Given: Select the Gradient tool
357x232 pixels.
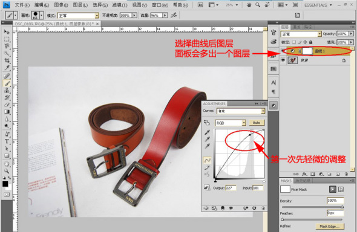Looking at the screenshot, I should (7, 112).
